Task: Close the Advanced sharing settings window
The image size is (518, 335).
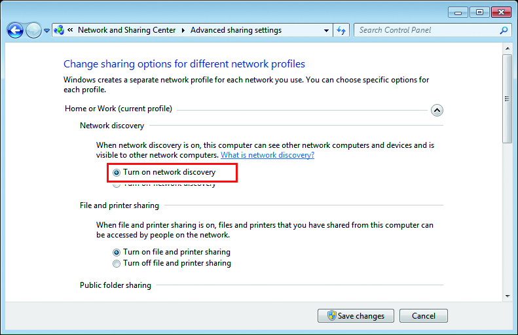Action: [501, 12]
